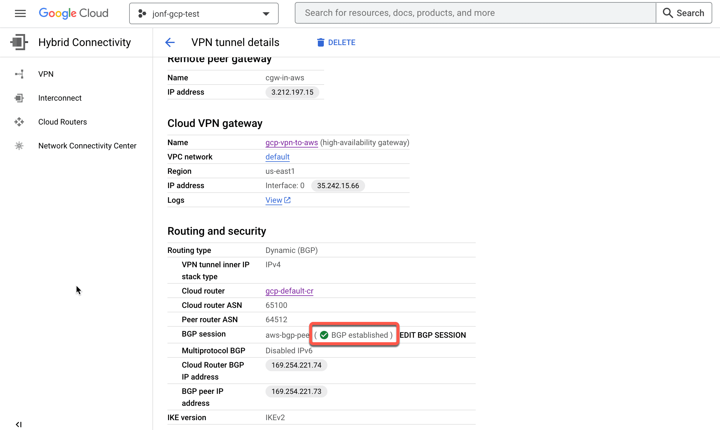The height and width of the screenshot is (430, 720).
Task: Click the Cloud VPN gateway heading
Action: pyautogui.click(x=215, y=123)
